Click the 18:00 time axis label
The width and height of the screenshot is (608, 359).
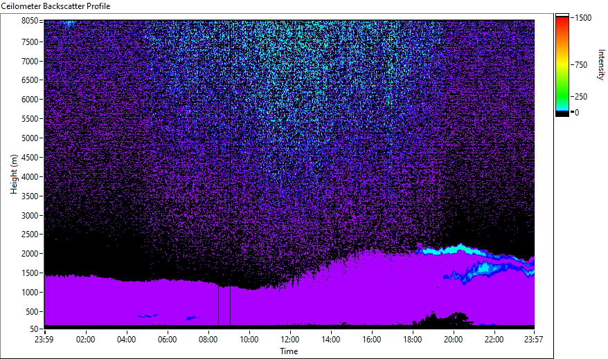coord(412,340)
